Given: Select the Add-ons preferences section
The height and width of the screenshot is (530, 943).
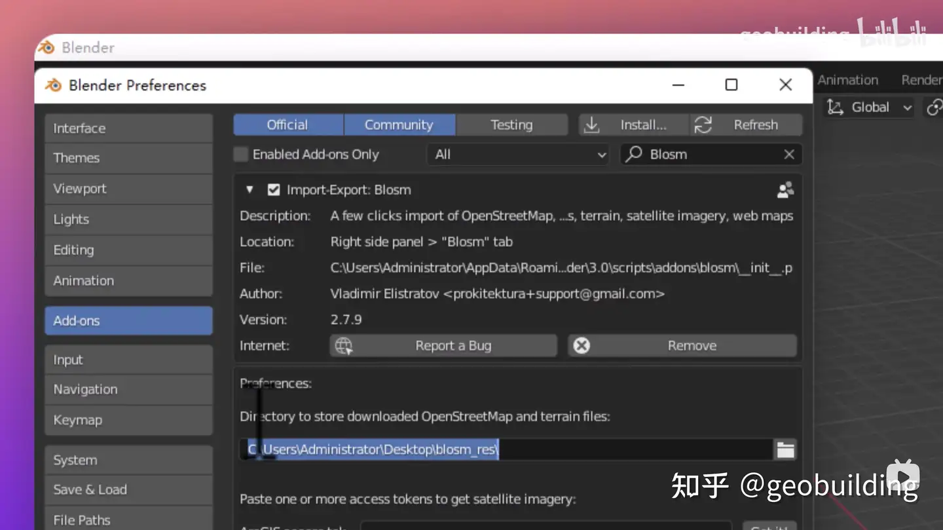Looking at the screenshot, I should coord(128,320).
